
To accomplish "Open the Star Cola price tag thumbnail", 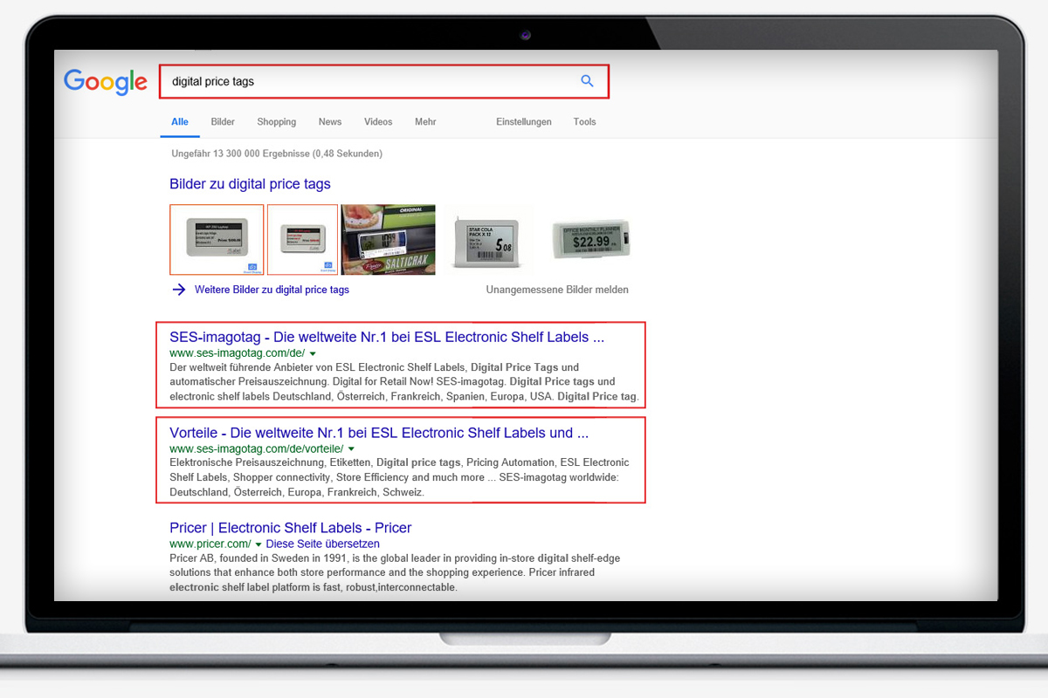I will (x=486, y=240).
